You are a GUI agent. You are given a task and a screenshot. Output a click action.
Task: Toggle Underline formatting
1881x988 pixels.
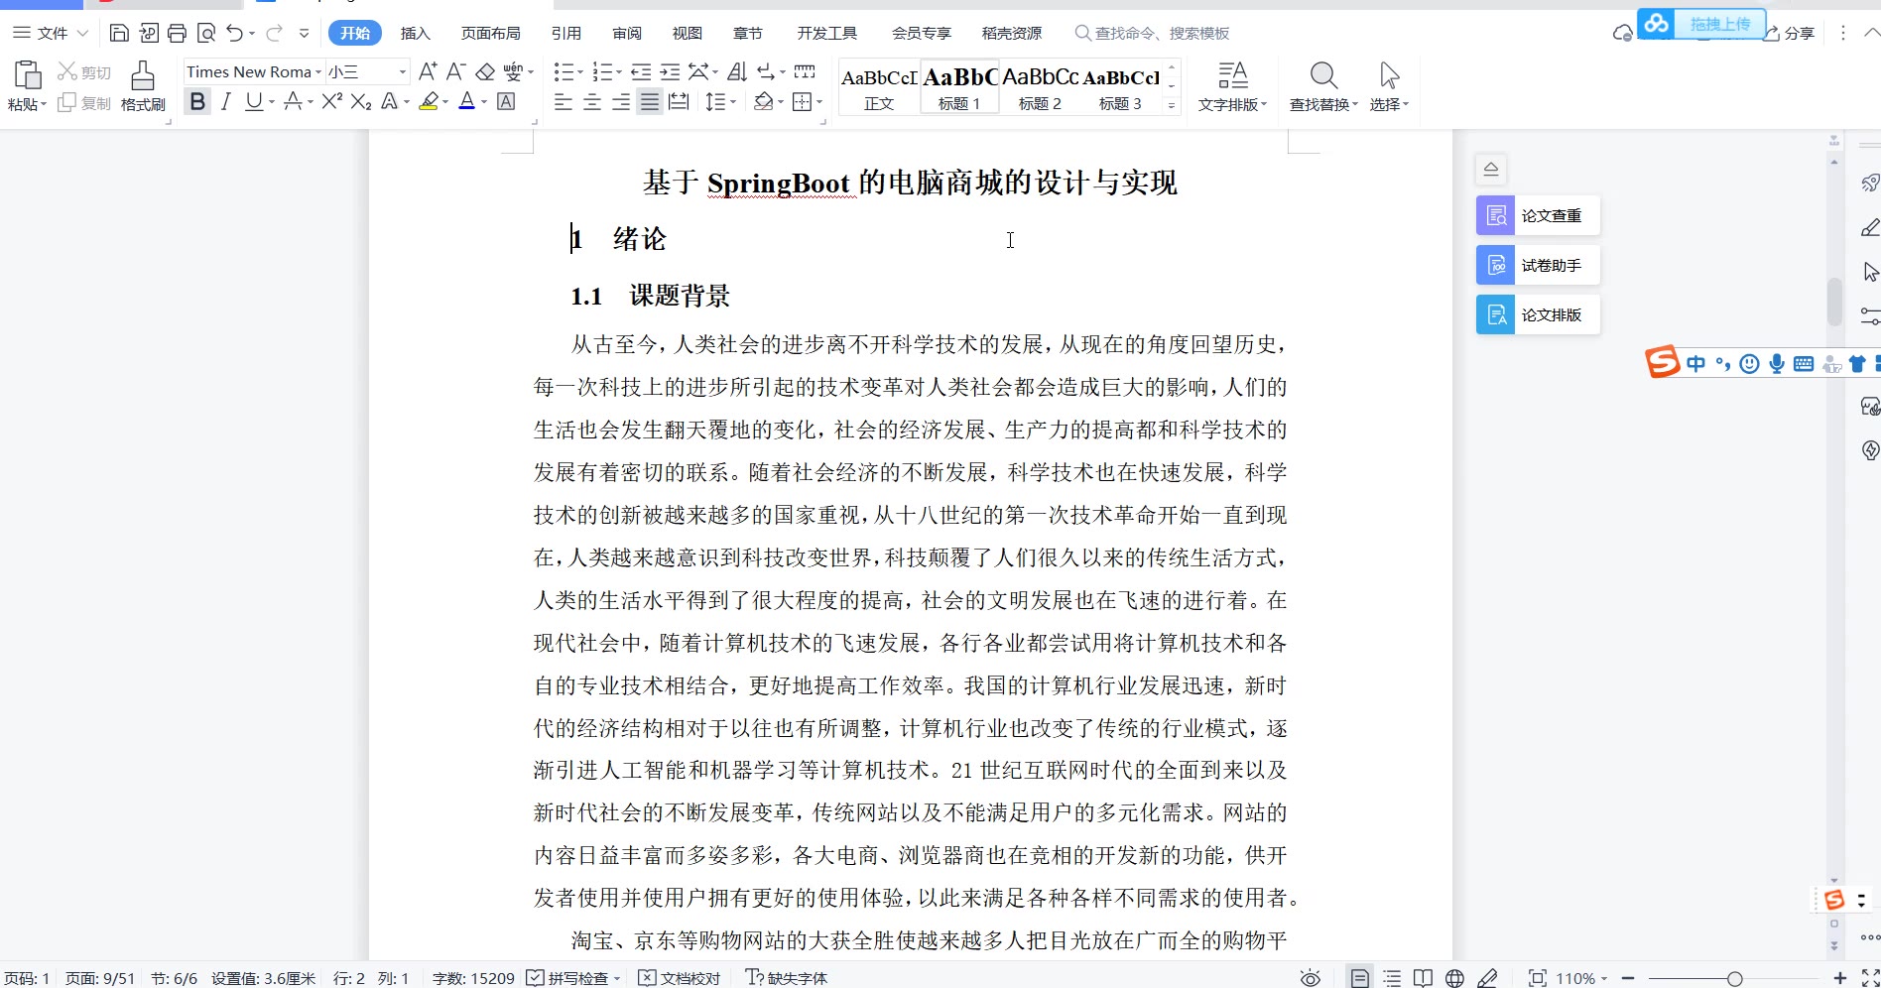(x=254, y=101)
